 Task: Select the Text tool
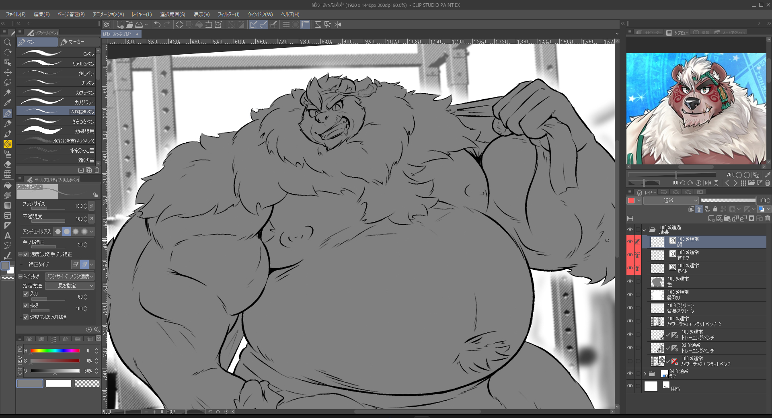tap(7, 236)
